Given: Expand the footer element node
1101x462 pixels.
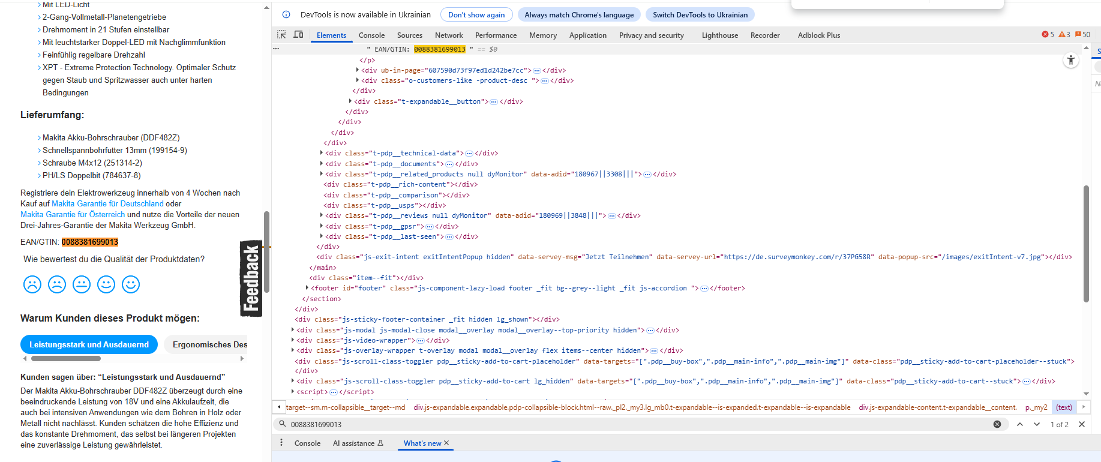Looking at the screenshot, I should (x=307, y=288).
